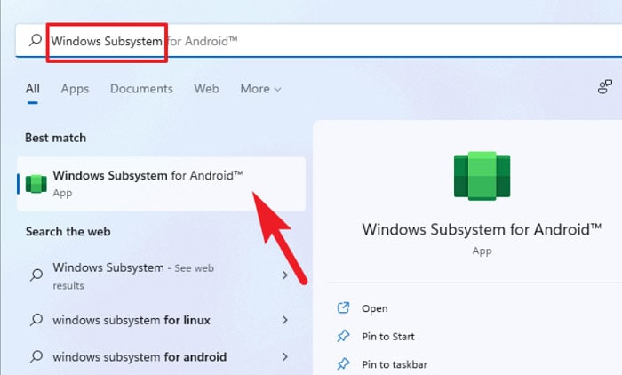Click the Windows Subsystem for Android title in details pane
Screen dimensions: 622x375
click(x=482, y=229)
